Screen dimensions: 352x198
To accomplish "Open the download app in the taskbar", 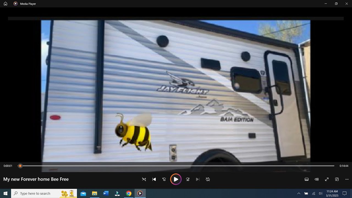I will click(117, 193).
